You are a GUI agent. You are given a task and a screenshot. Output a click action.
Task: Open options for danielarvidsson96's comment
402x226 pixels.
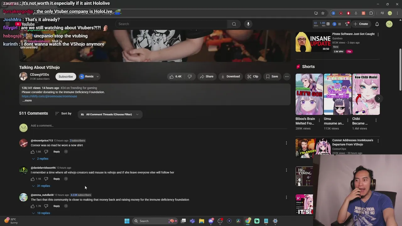point(286,170)
